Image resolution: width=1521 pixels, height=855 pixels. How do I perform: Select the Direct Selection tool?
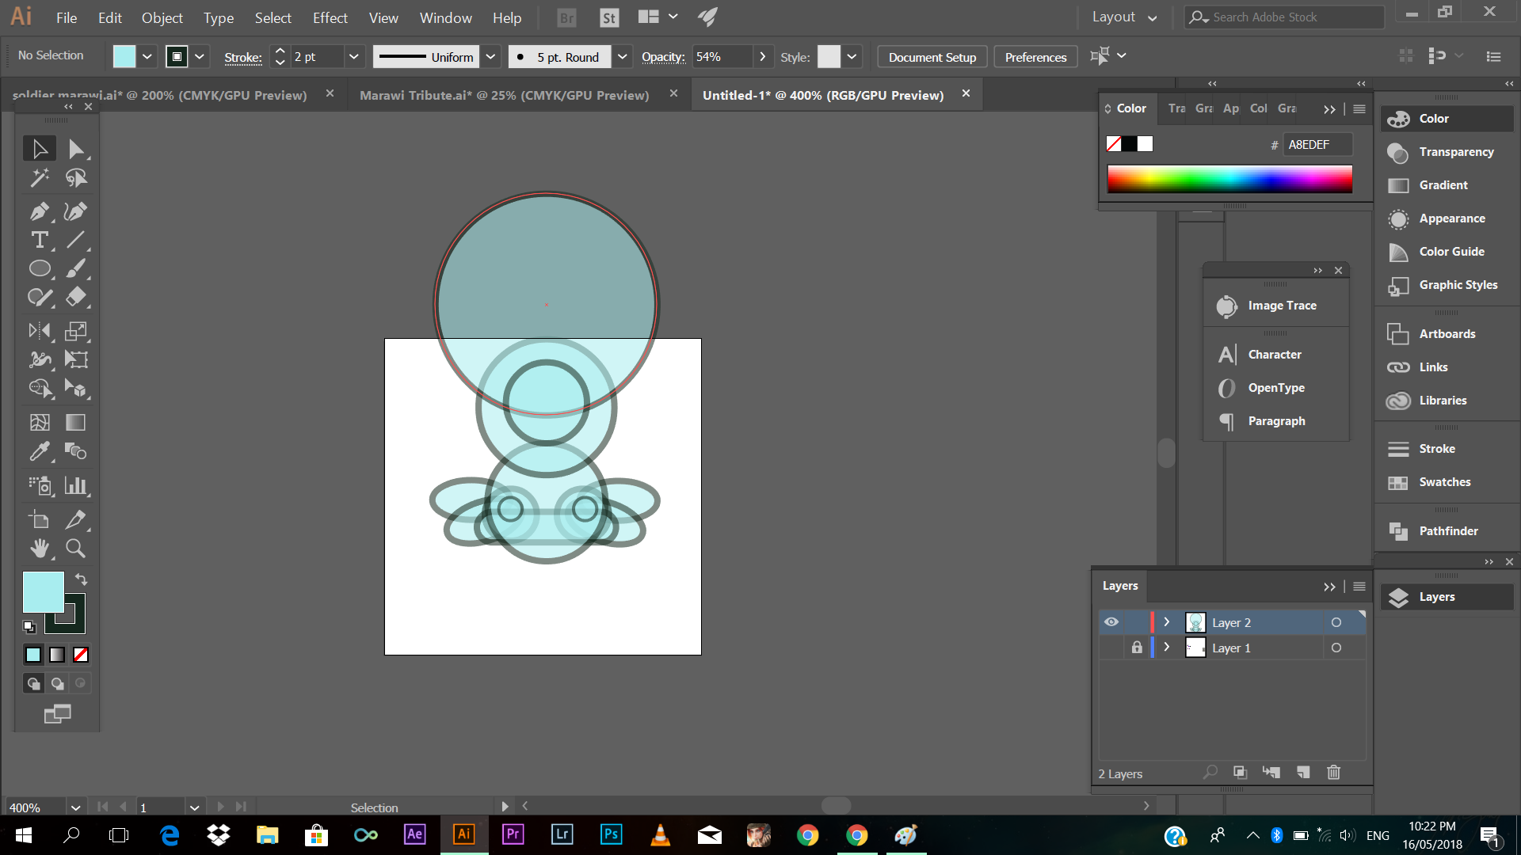(x=76, y=149)
